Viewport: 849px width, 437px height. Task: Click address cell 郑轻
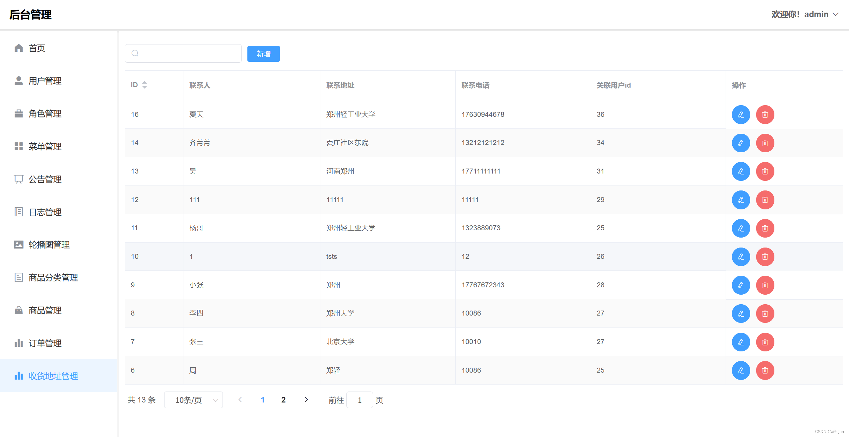click(x=333, y=370)
